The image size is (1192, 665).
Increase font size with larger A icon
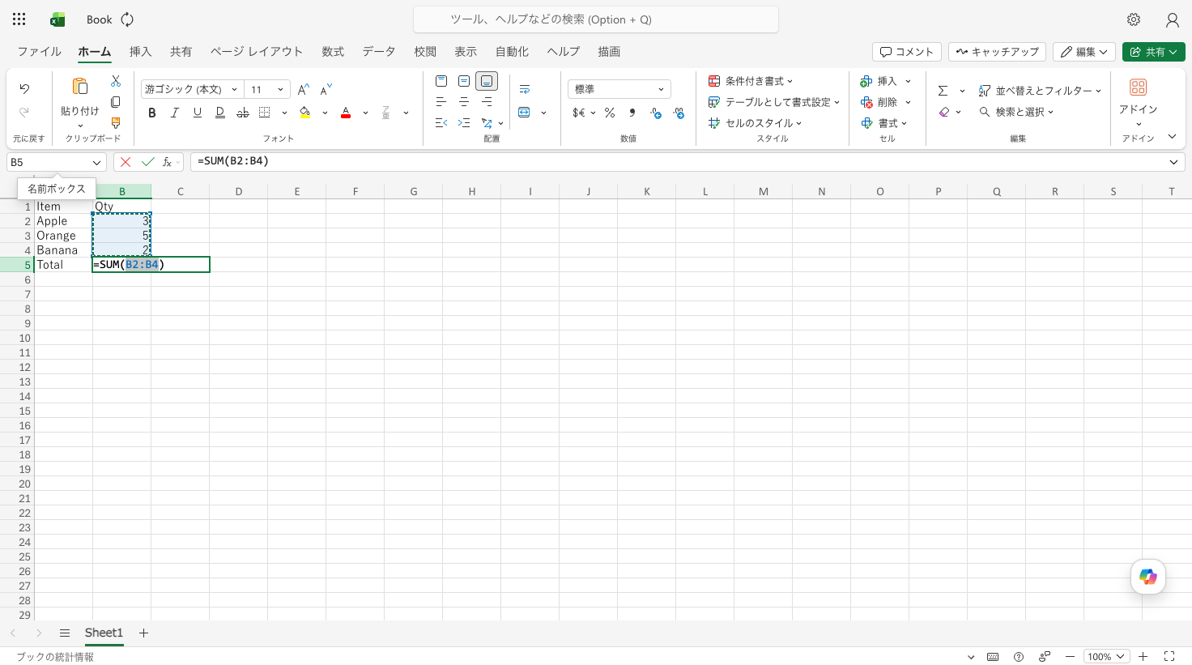(x=304, y=89)
